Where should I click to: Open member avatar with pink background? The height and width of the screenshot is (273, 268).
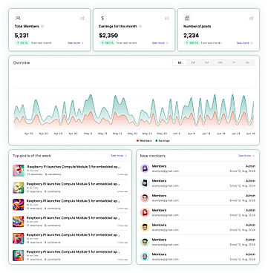(145, 198)
